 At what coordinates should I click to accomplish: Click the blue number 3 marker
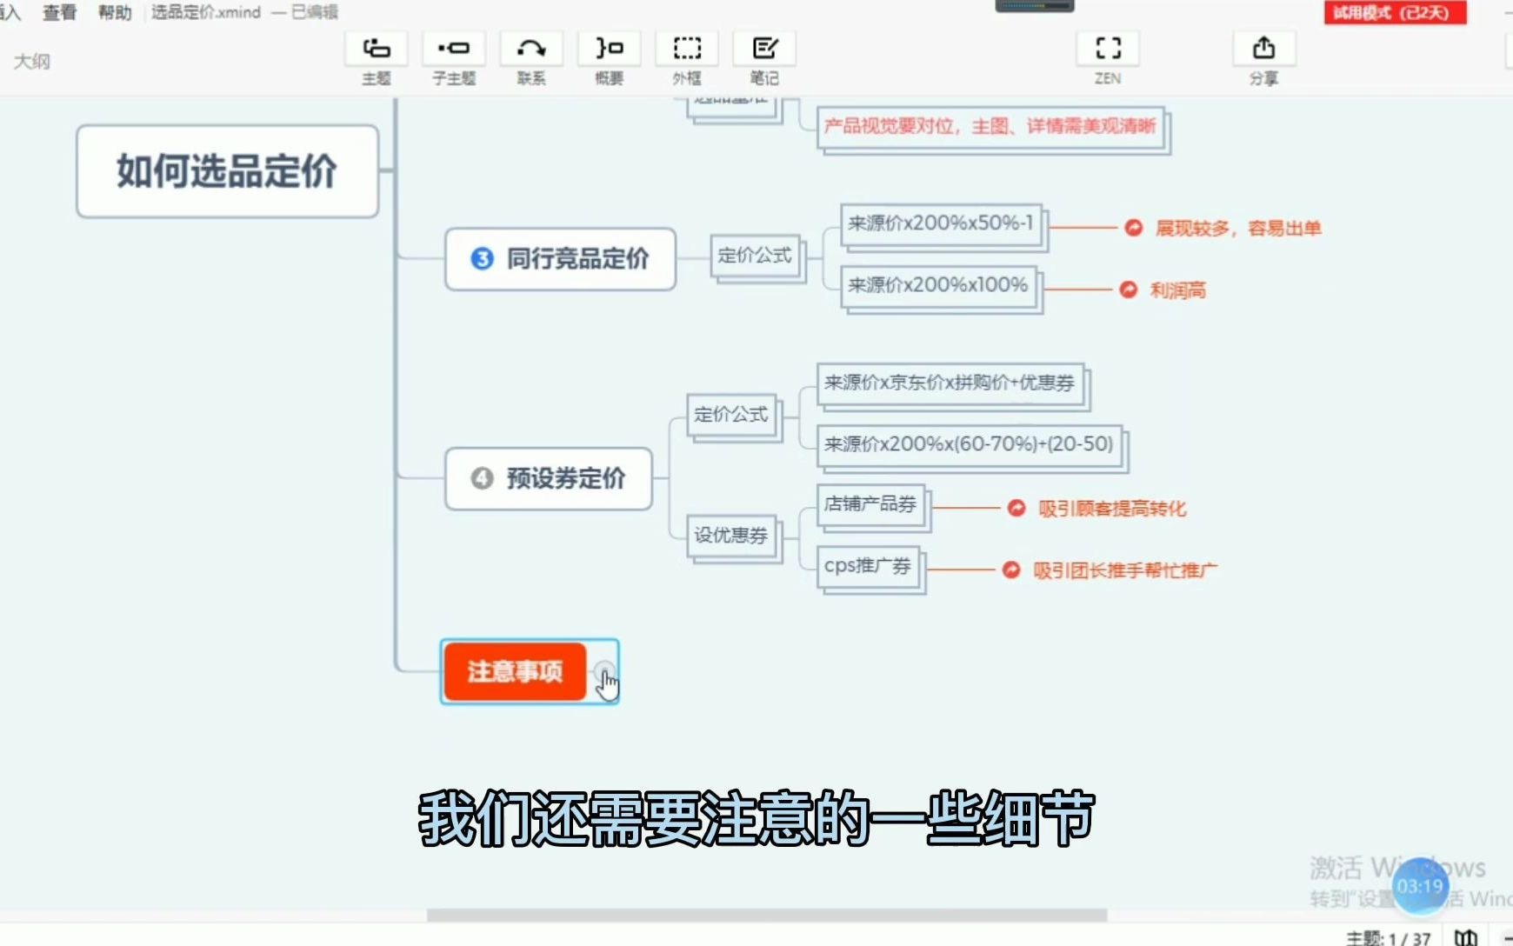click(482, 259)
